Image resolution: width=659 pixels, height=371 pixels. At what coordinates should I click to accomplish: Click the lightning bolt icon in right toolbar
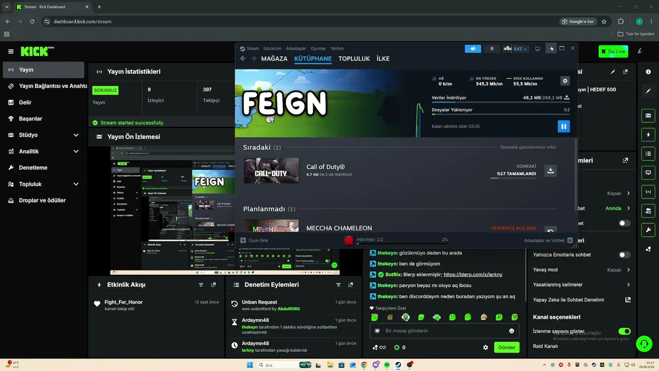coord(648,134)
